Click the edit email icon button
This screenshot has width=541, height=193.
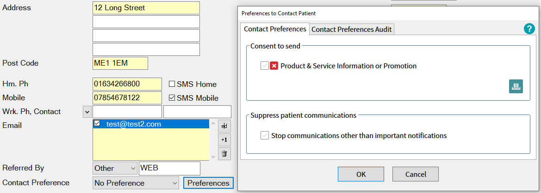coord(224,126)
